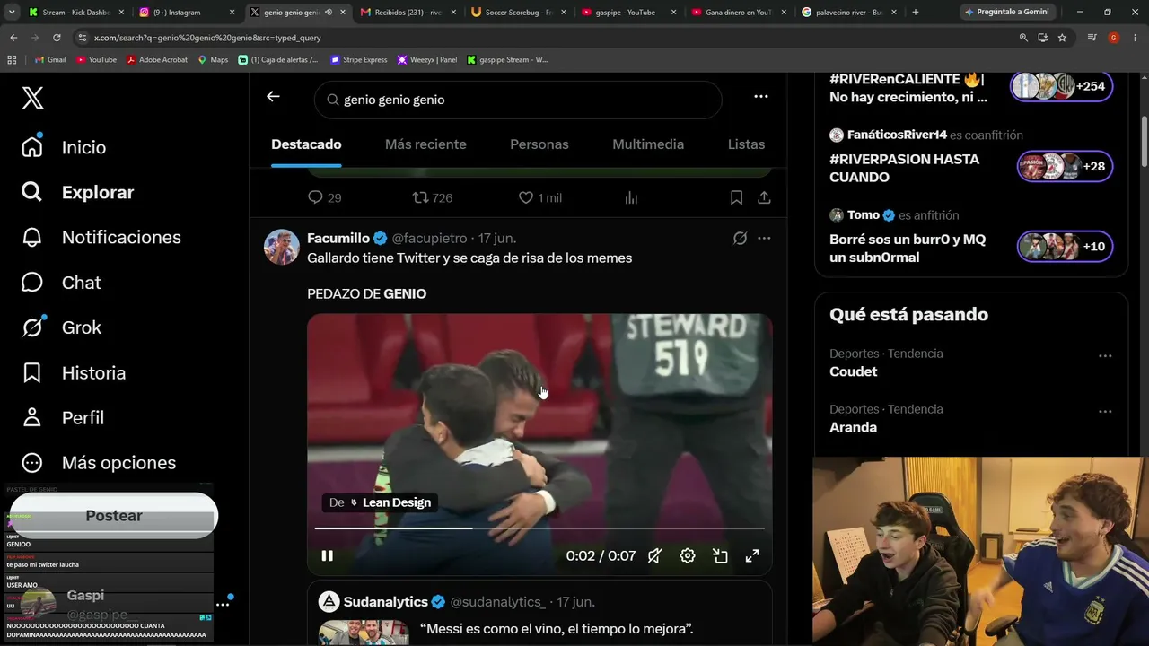
Task: Reply to post with 29 comments
Action: point(324,197)
